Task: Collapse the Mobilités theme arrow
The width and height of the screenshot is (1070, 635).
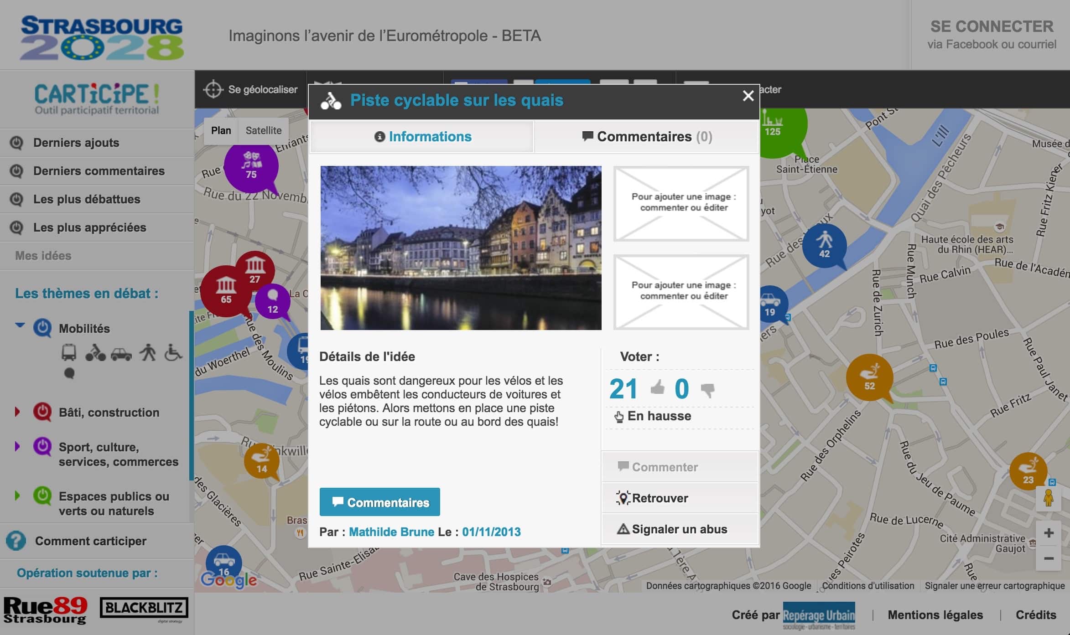Action: click(x=20, y=325)
